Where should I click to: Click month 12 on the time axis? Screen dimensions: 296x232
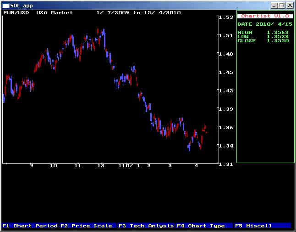point(101,166)
